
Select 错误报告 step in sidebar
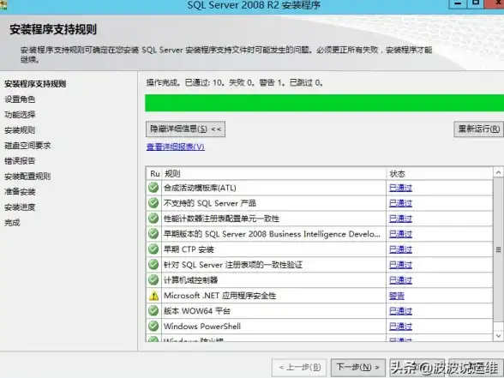click(20, 161)
